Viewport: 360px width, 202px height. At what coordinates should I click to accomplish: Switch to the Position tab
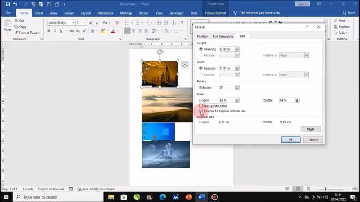coord(202,36)
